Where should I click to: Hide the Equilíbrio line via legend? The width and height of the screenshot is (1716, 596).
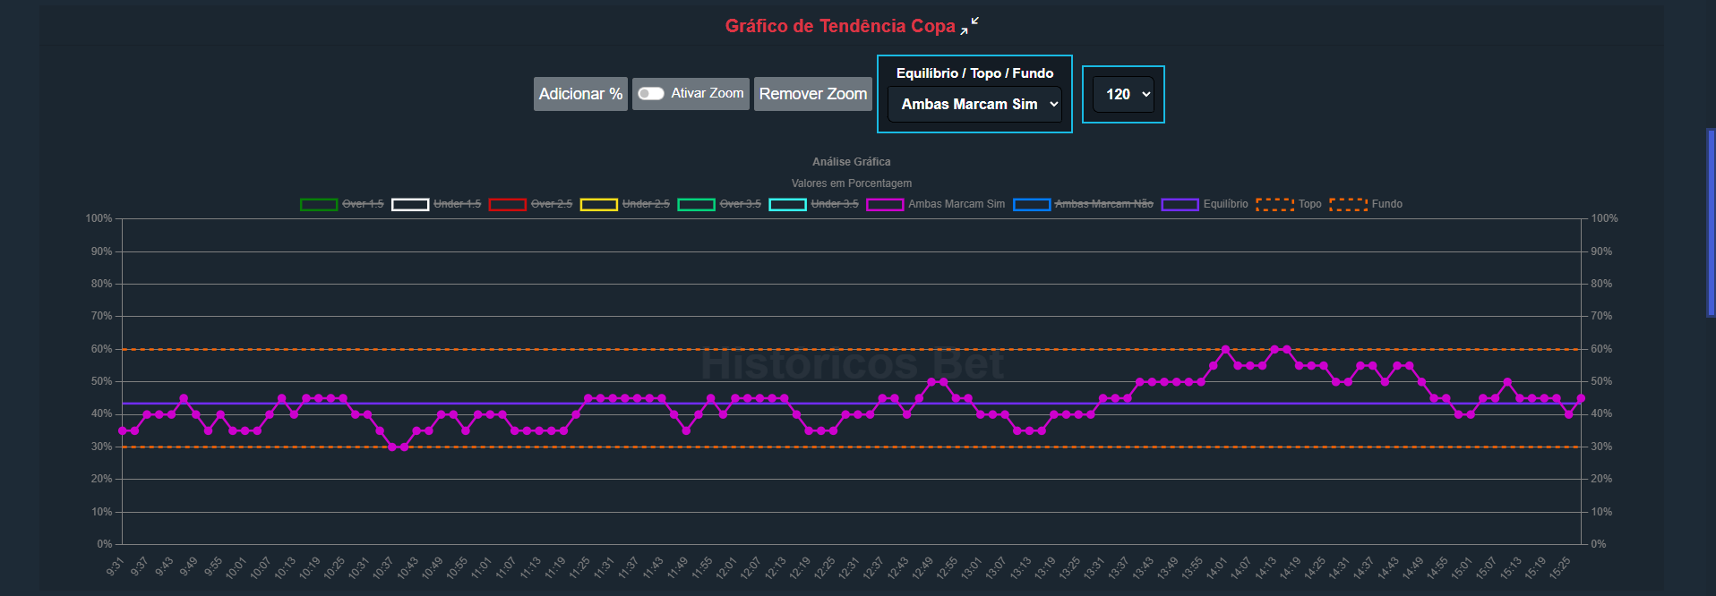1205,204
